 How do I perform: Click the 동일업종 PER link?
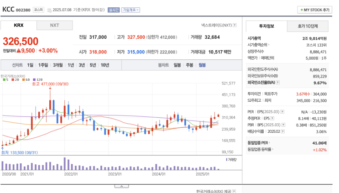point(258,143)
